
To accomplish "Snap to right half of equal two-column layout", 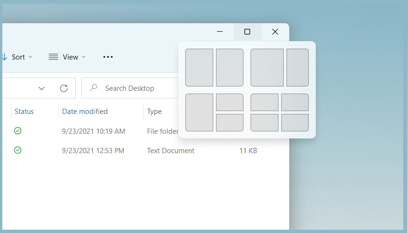I will click(x=230, y=68).
